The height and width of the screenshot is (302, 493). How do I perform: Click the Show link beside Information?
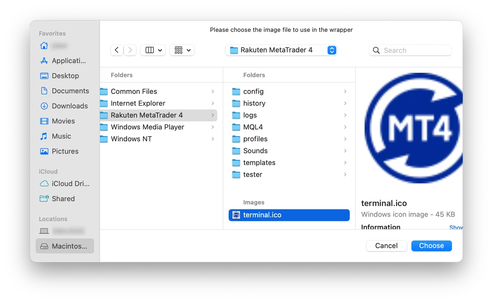(x=456, y=227)
